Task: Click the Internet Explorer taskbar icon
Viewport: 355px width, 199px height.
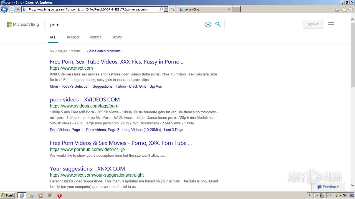Action: [x=22, y=195]
